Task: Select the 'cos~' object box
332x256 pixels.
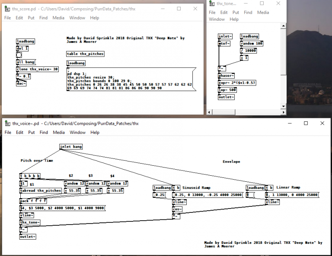Action: [x=177, y=209]
